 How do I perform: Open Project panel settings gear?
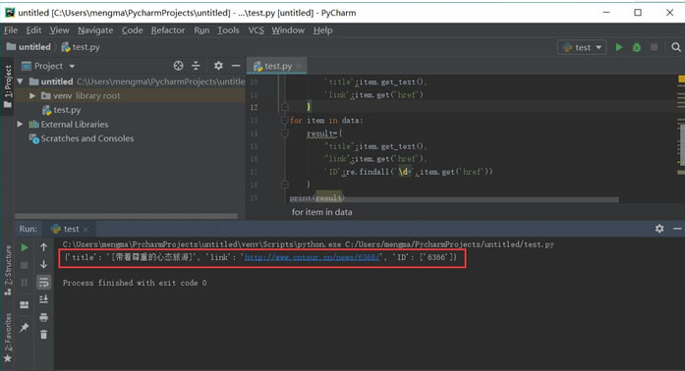tap(218, 66)
